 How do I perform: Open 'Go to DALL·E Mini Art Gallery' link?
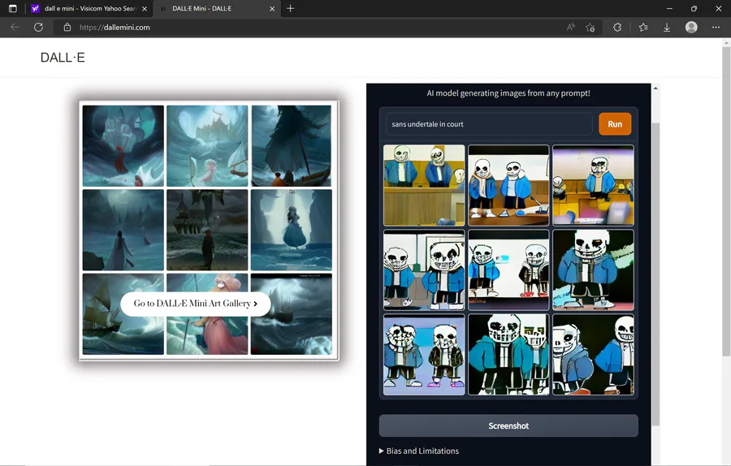(195, 304)
